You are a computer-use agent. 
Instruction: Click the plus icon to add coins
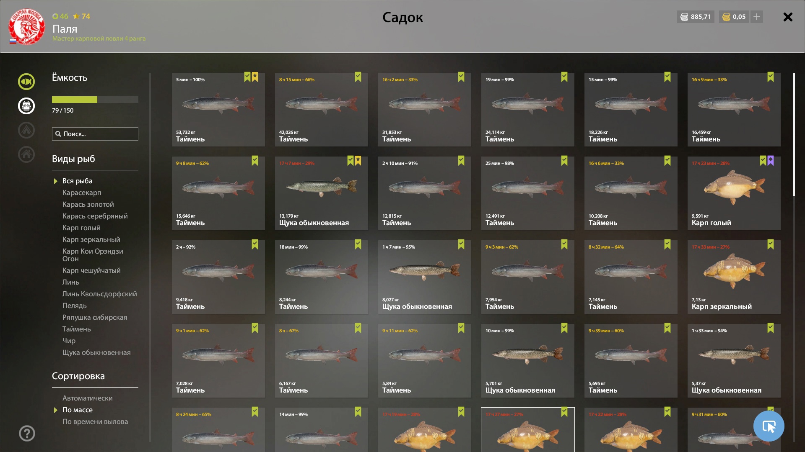[x=757, y=17]
